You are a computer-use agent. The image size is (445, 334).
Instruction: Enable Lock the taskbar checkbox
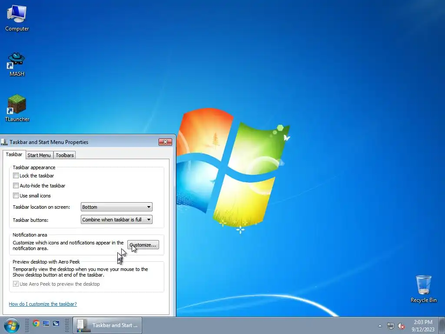pos(16,176)
